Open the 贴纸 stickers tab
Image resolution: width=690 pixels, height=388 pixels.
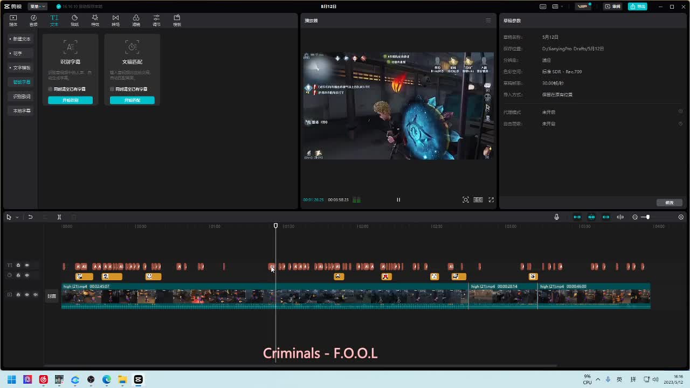click(x=74, y=20)
